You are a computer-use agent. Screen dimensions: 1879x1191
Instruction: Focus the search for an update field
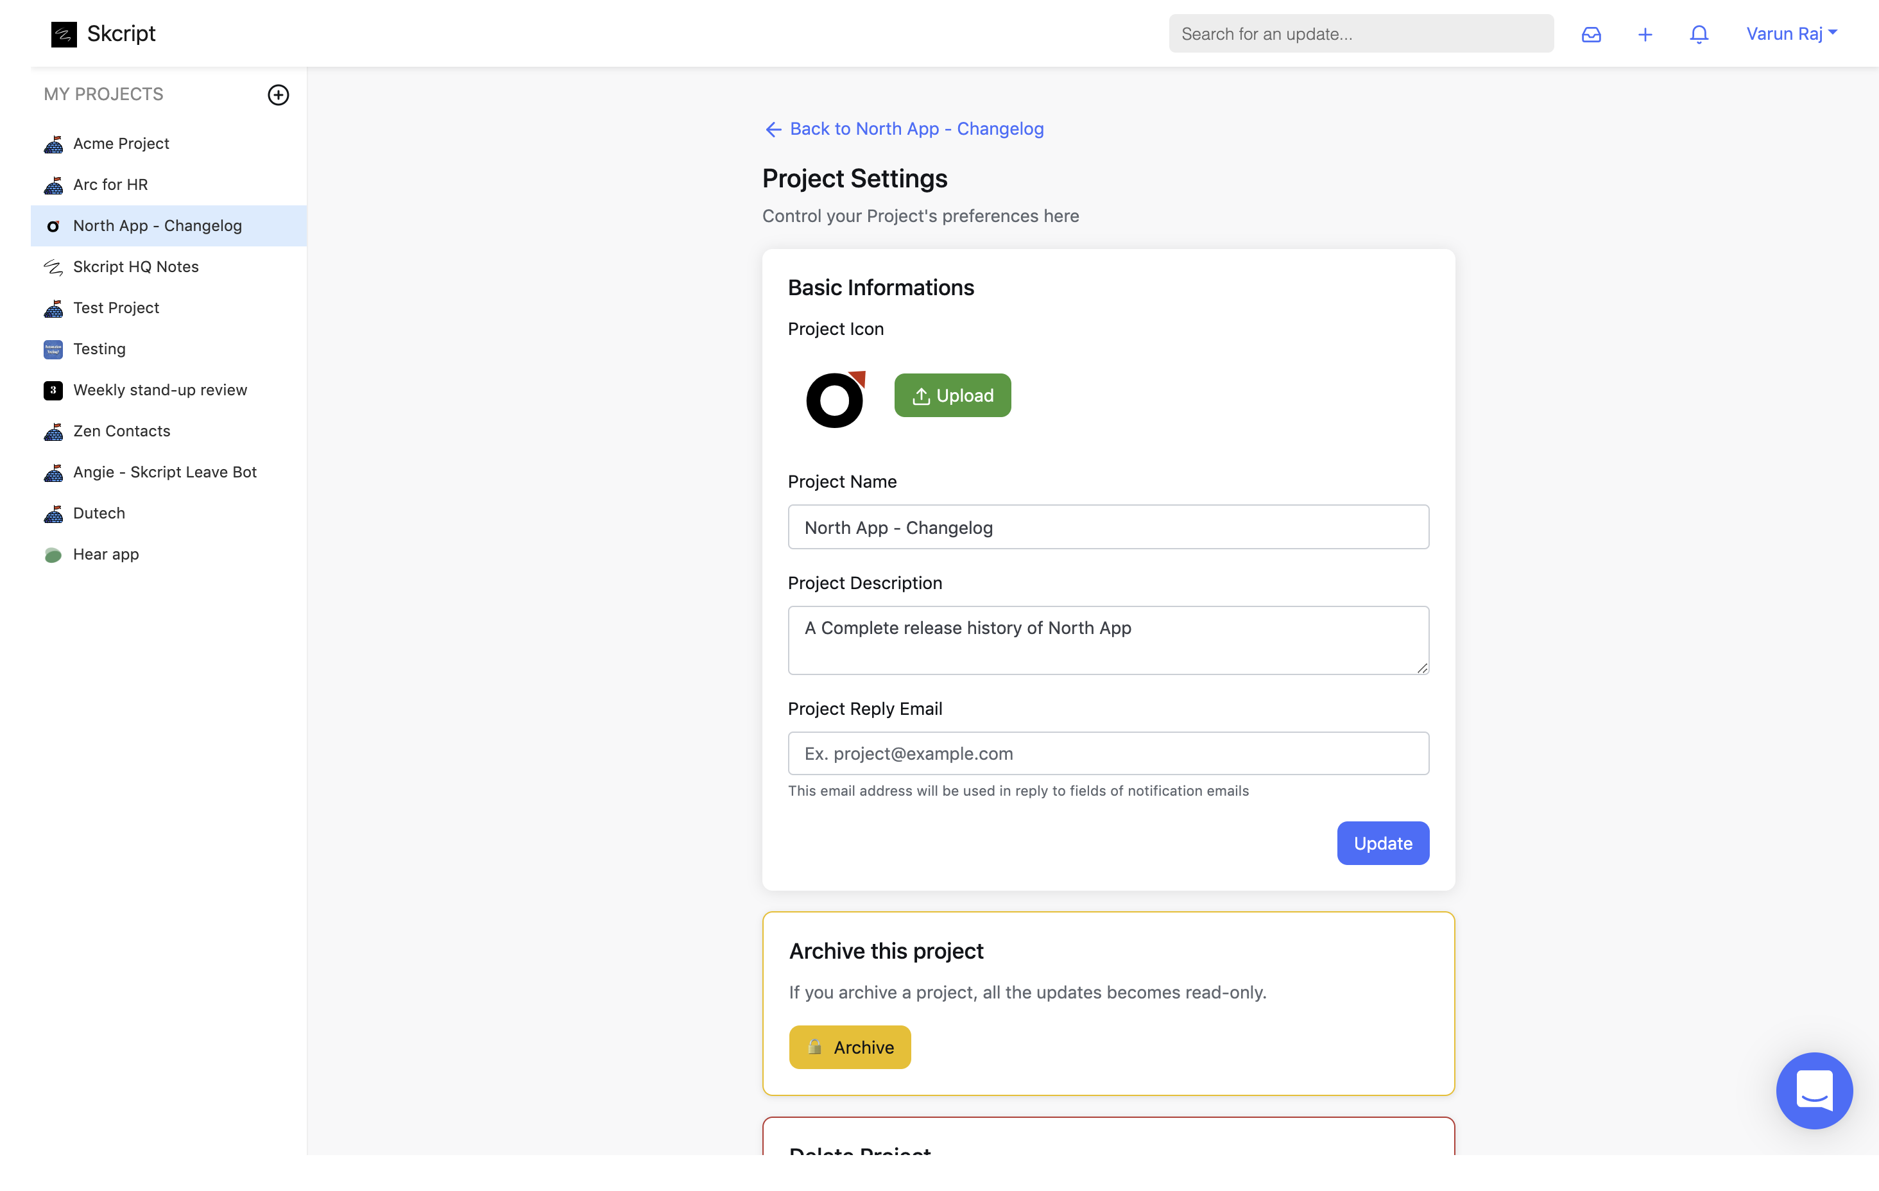1361,33
